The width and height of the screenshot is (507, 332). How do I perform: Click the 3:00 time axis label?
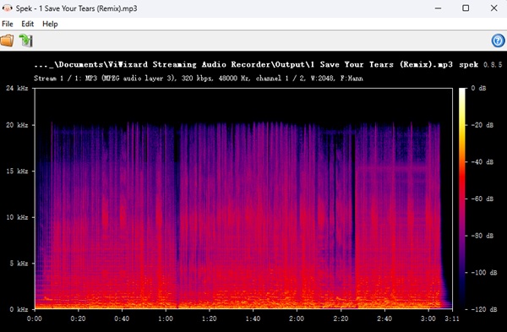coord(428,318)
